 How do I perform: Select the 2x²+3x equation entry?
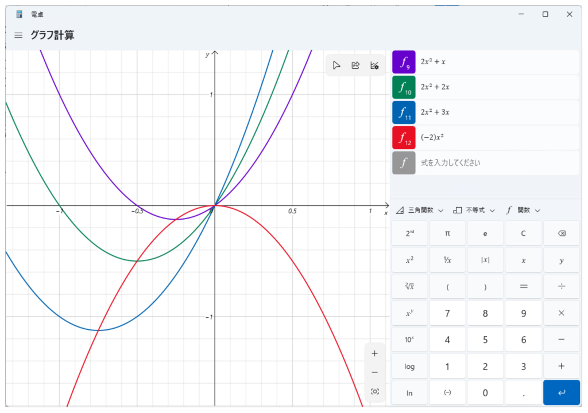tap(494, 112)
